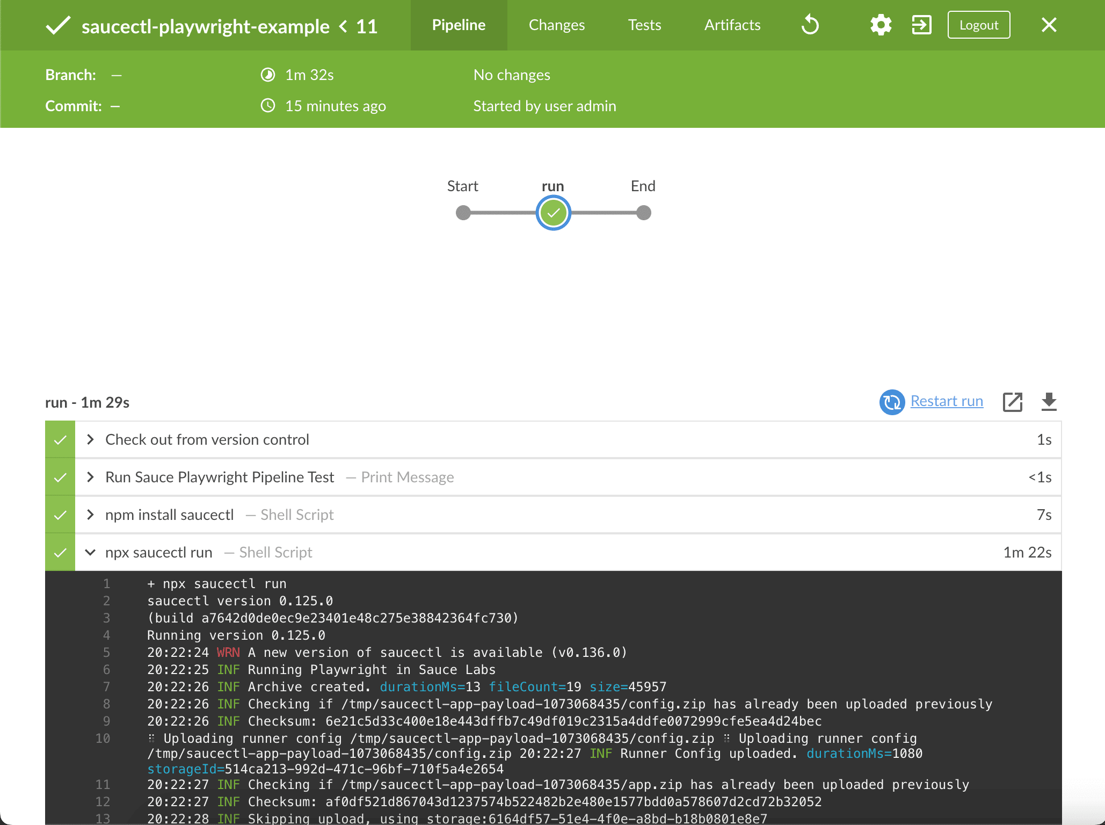Click the Restart run link

[x=947, y=401]
